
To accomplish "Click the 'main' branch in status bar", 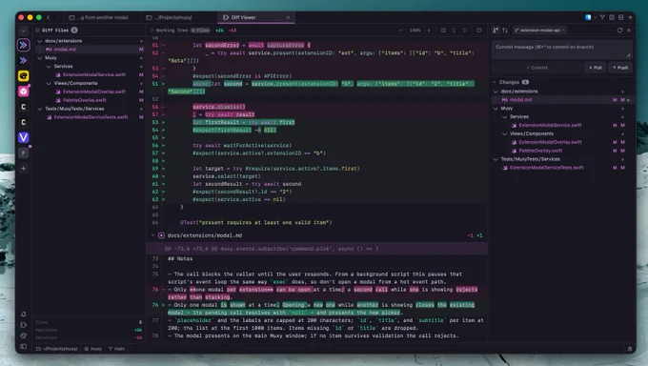I will click(x=116, y=349).
